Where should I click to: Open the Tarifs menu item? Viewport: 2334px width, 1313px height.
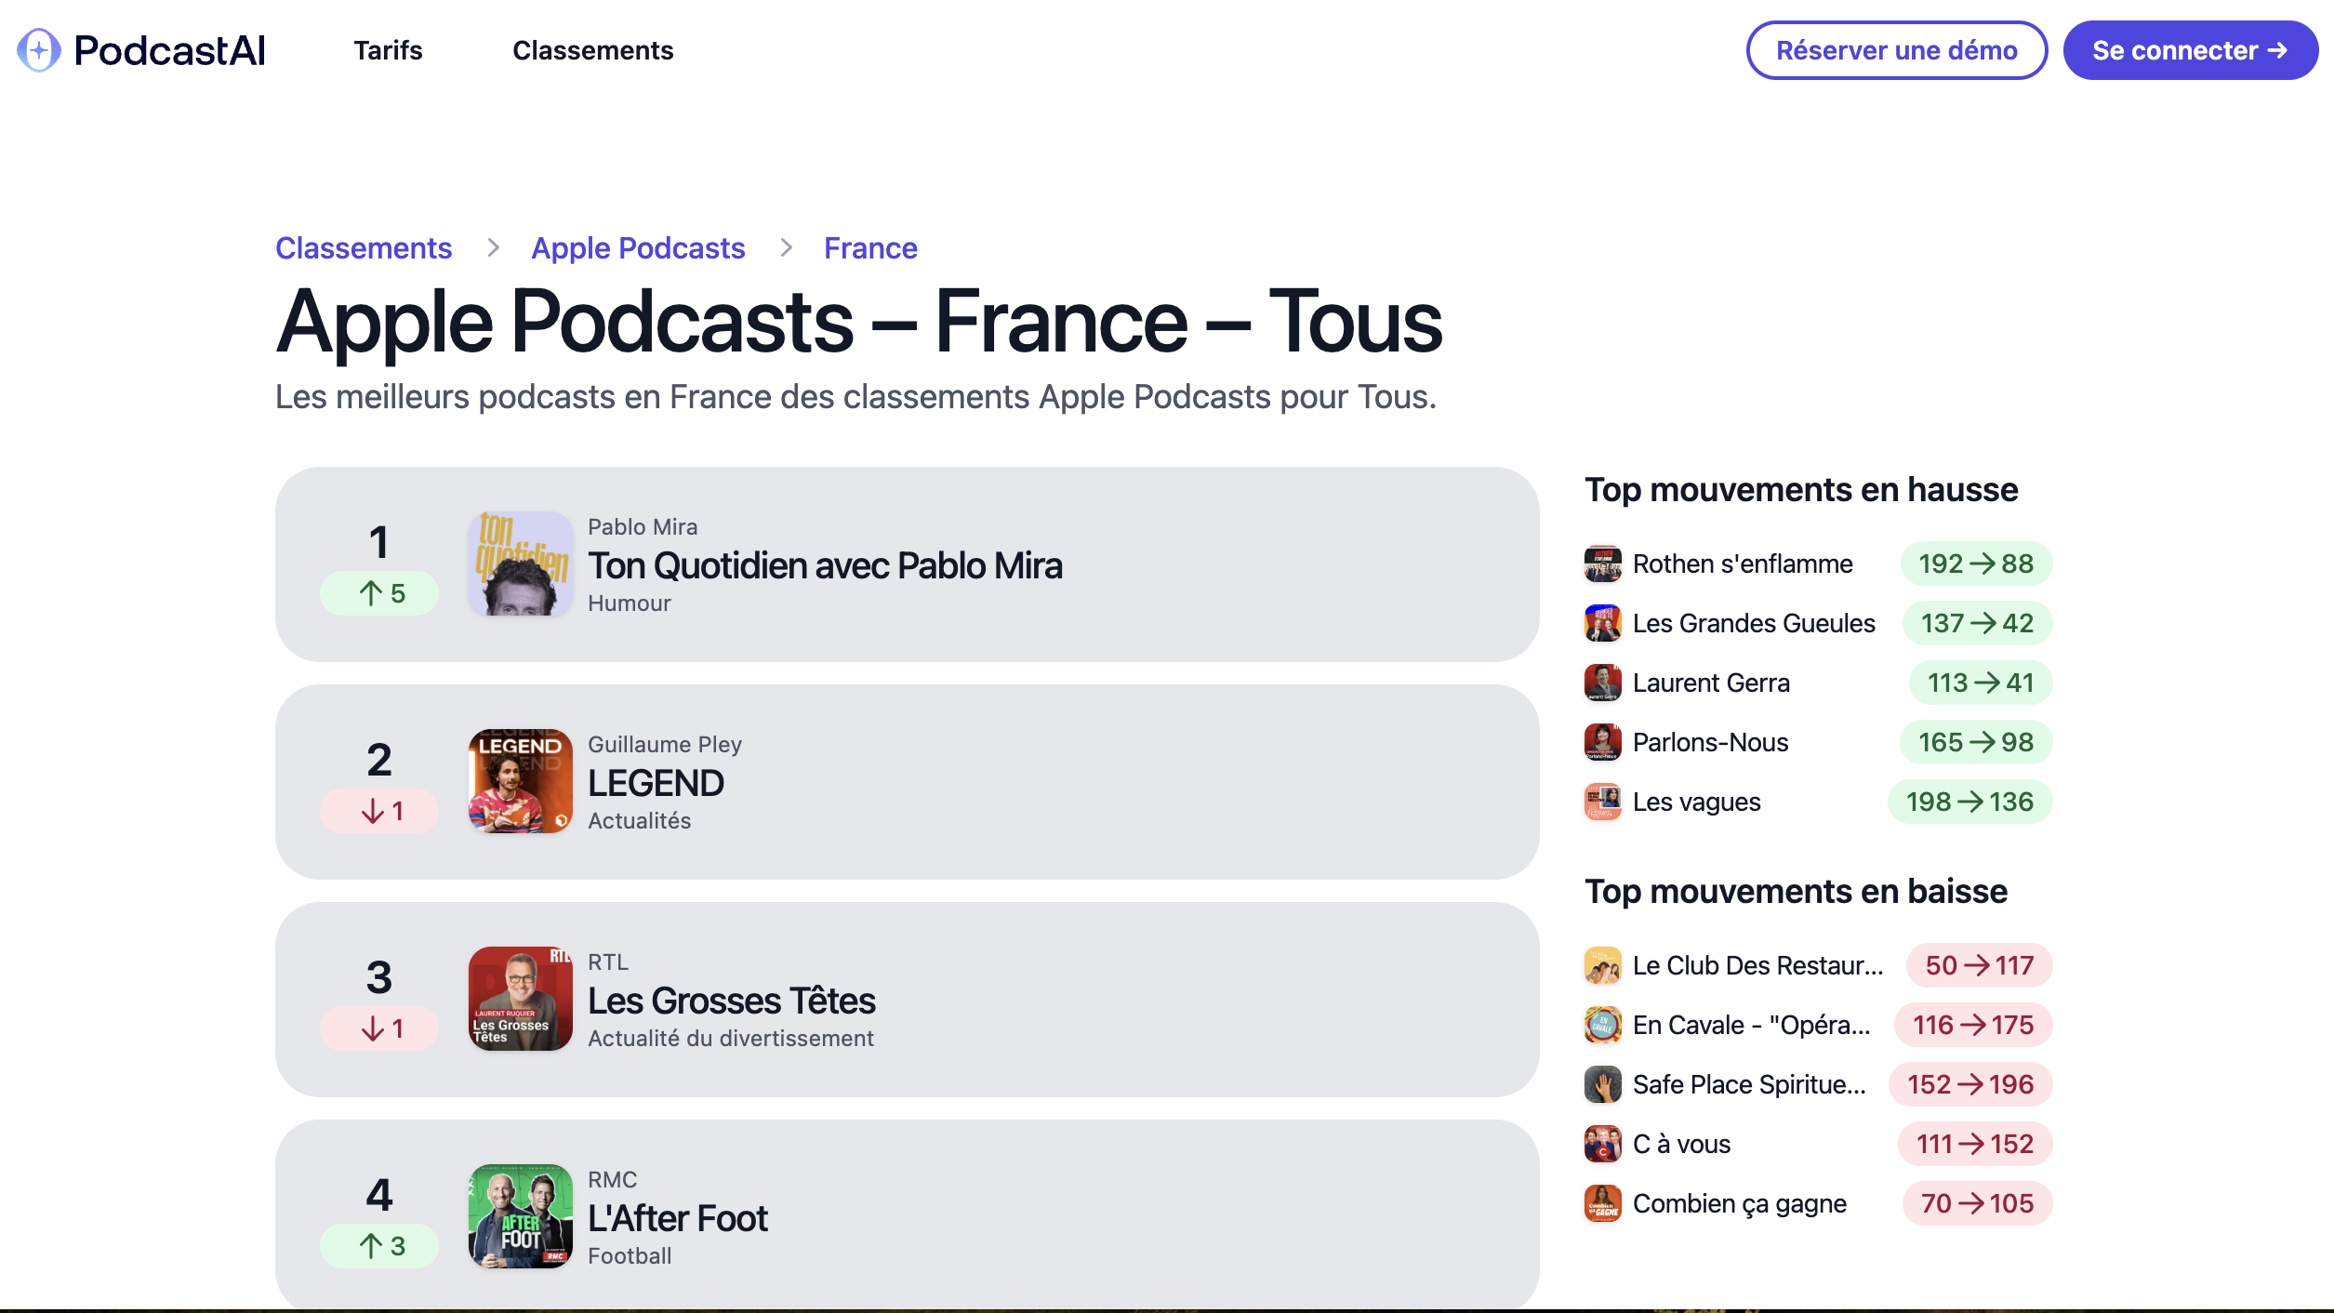(x=389, y=50)
